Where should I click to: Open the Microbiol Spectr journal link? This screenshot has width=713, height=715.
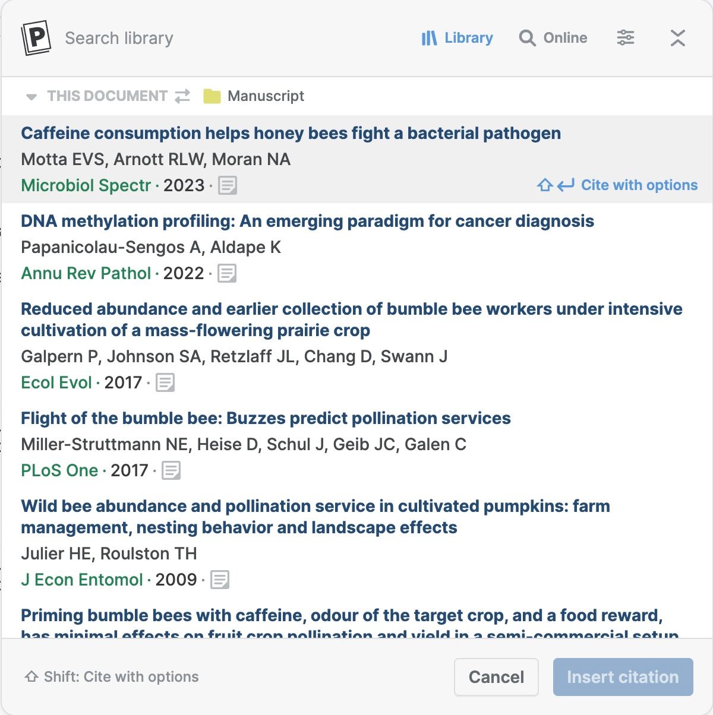coord(86,185)
